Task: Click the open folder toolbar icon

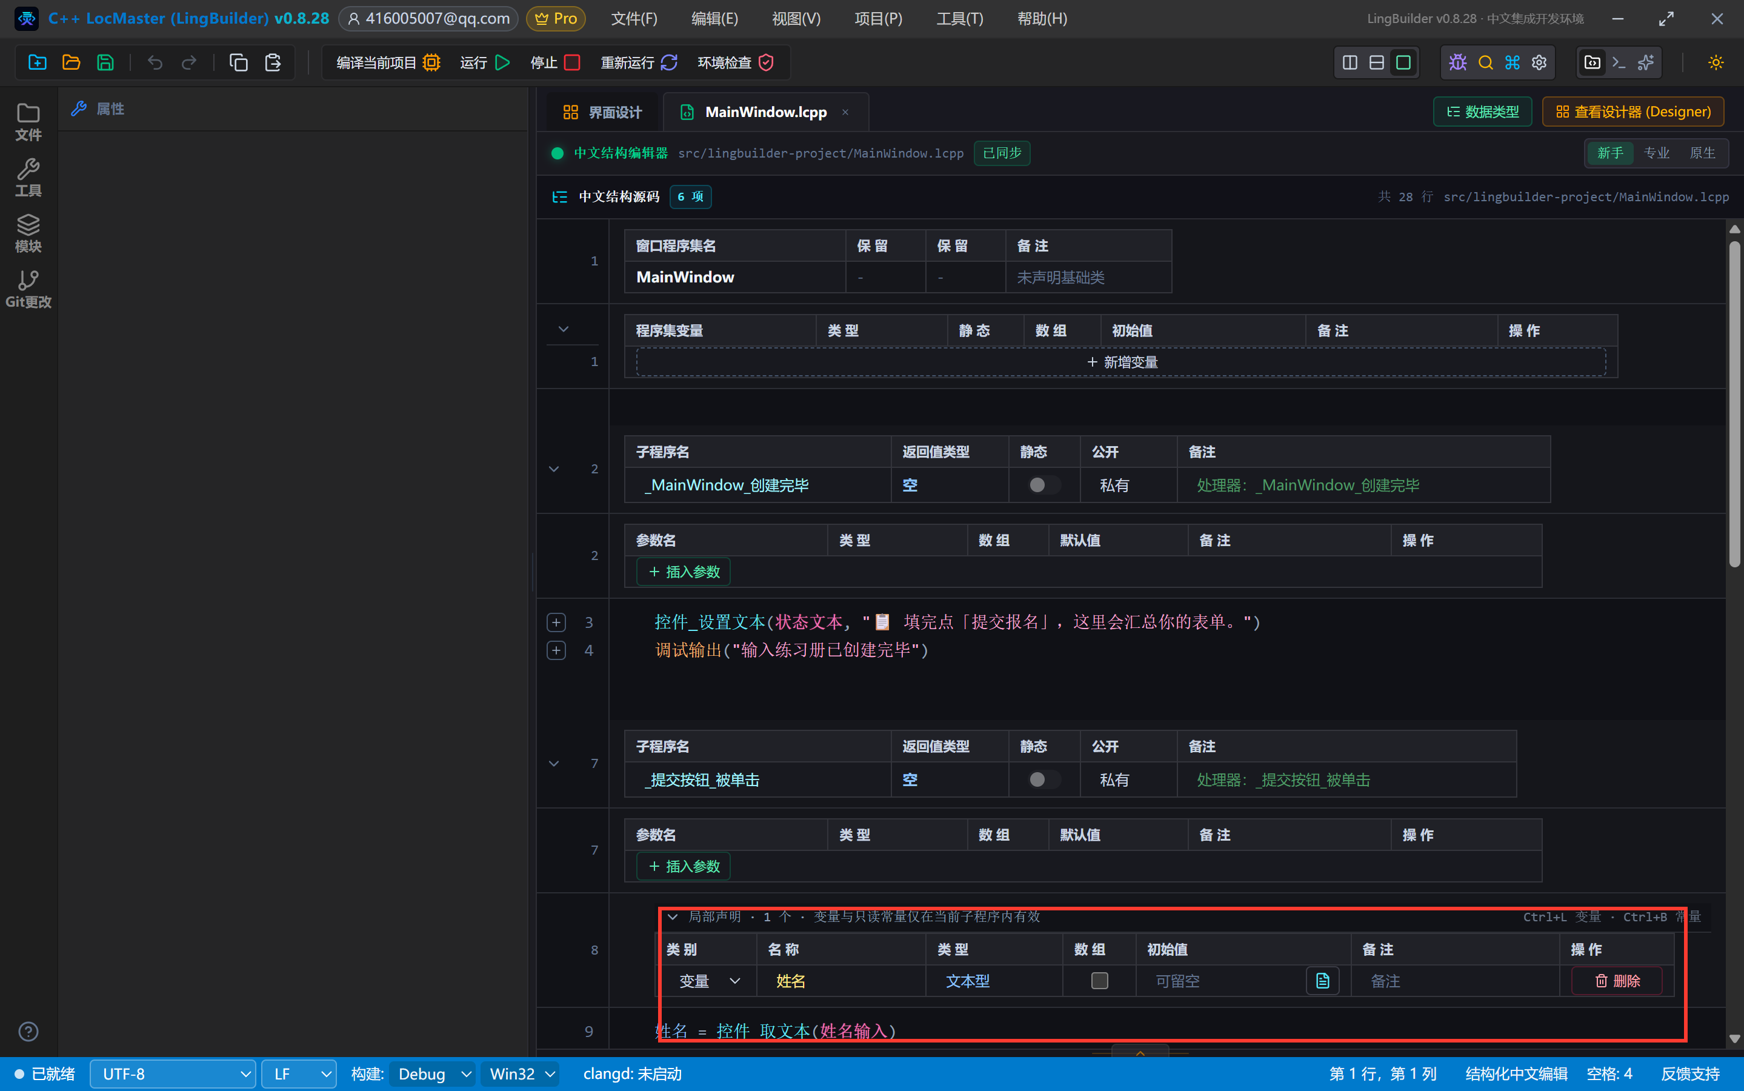Action: click(x=71, y=63)
